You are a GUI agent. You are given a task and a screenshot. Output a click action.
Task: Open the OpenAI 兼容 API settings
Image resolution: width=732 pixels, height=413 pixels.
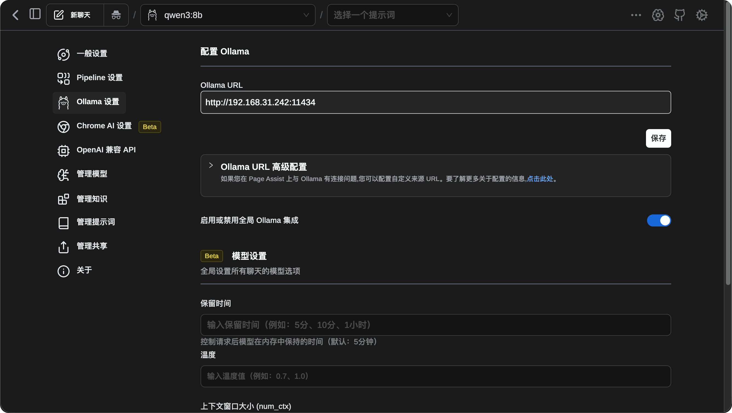106,150
